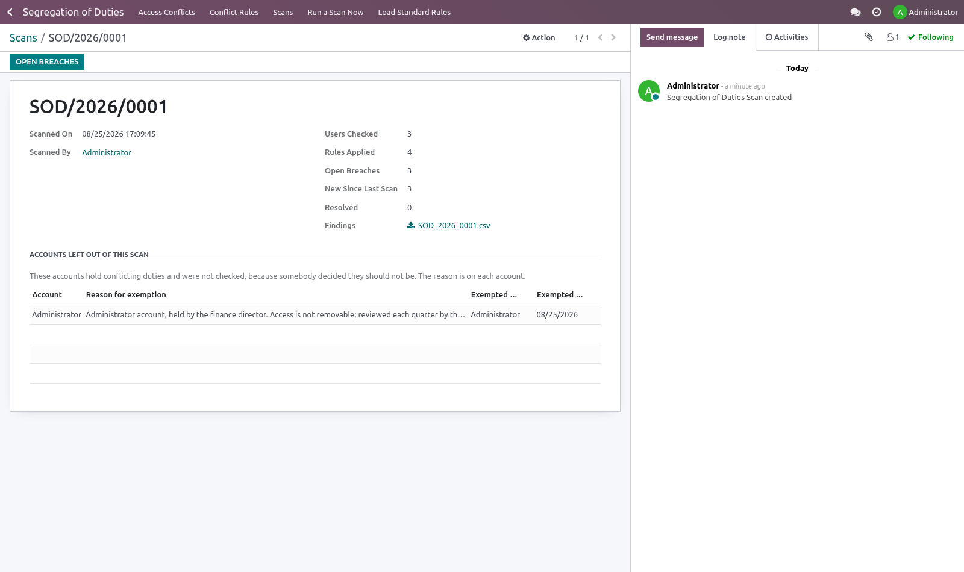Open the Administrator exemption row

[315, 314]
